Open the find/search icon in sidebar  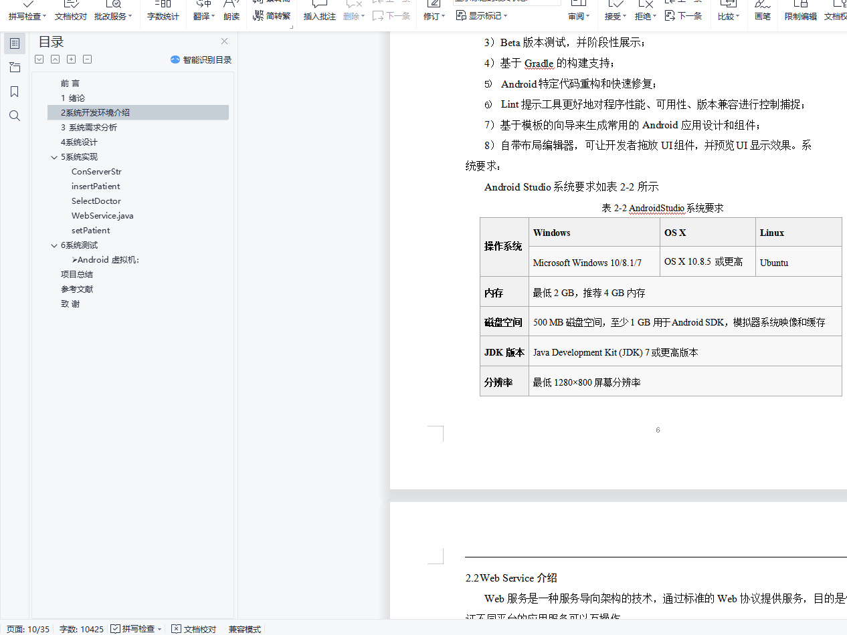[x=15, y=116]
